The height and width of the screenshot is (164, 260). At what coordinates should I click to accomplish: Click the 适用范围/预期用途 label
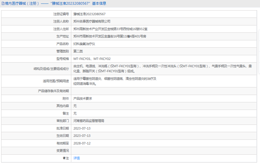tap(56, 81)
